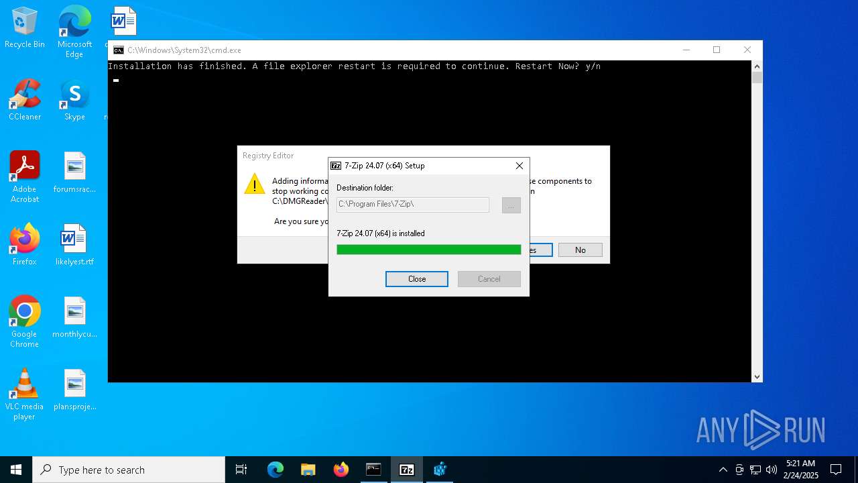Click the taskbar clock showing 5:21 AM

click(x=801, y=470)
